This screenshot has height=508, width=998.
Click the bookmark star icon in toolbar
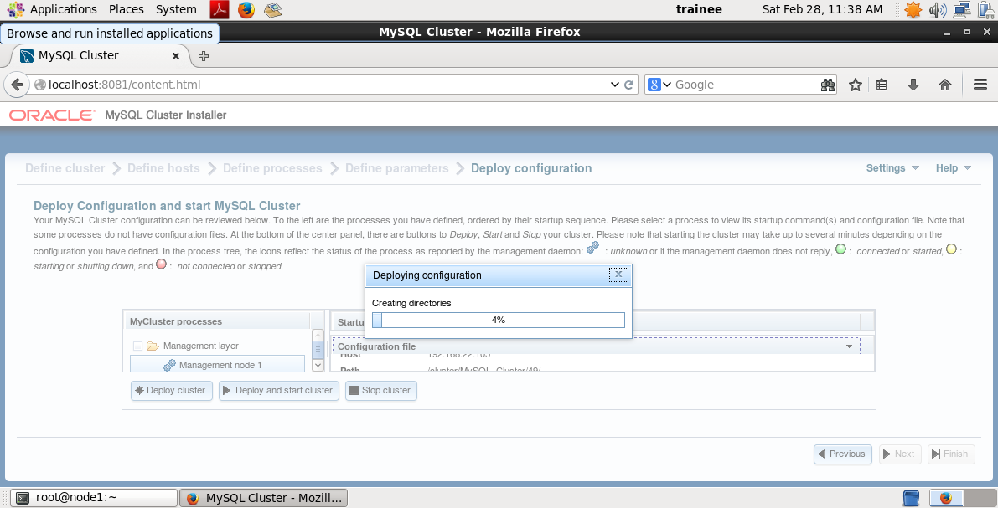click(856, 85)
